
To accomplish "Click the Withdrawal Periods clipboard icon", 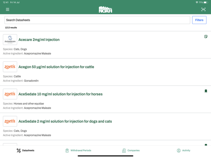I will pyautogui.click(x=67, y=150).
